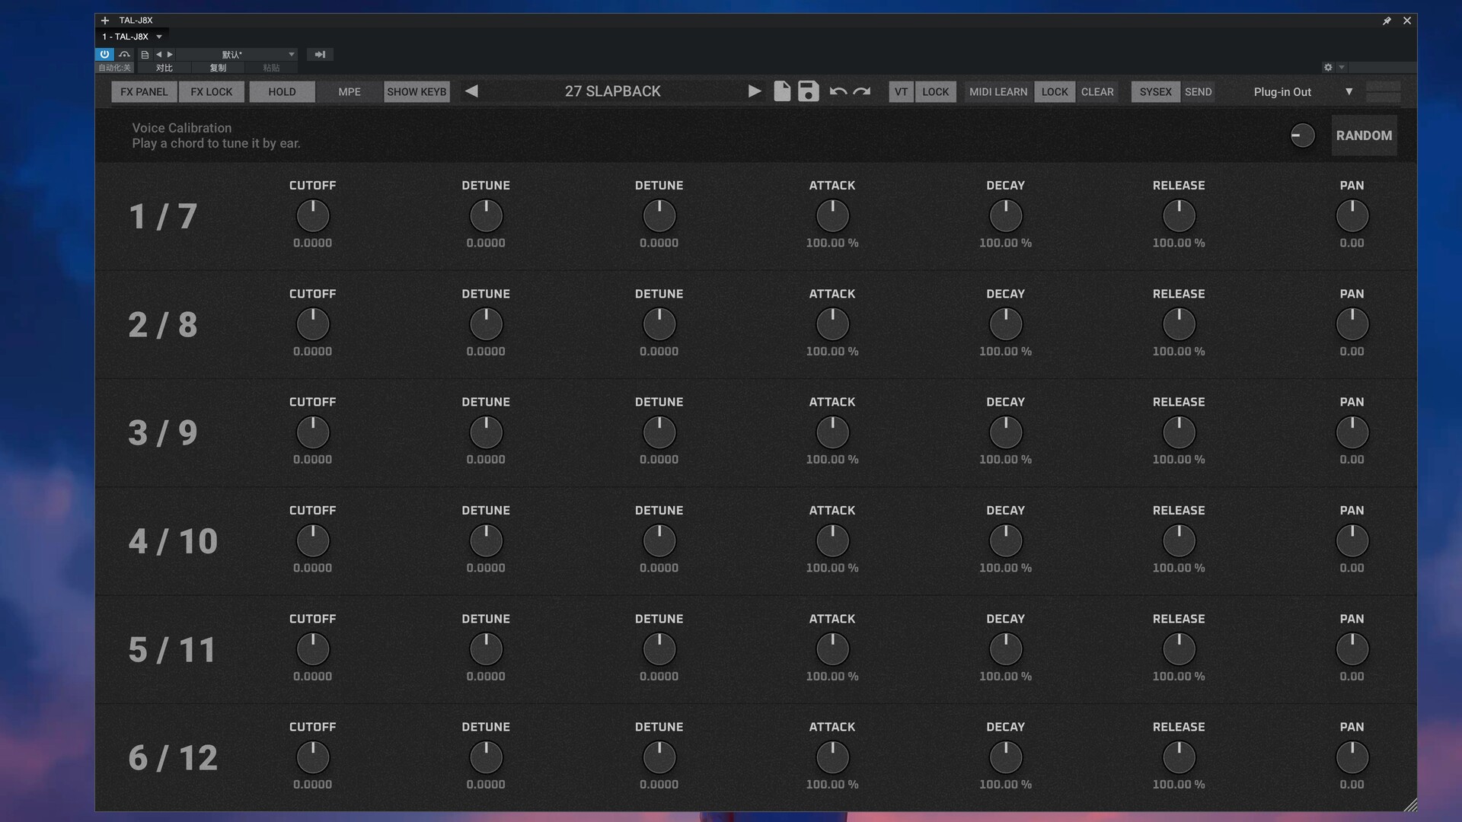1462x822 pixels.
Task: Click the MIDI LEARN button
Action: 998,91
